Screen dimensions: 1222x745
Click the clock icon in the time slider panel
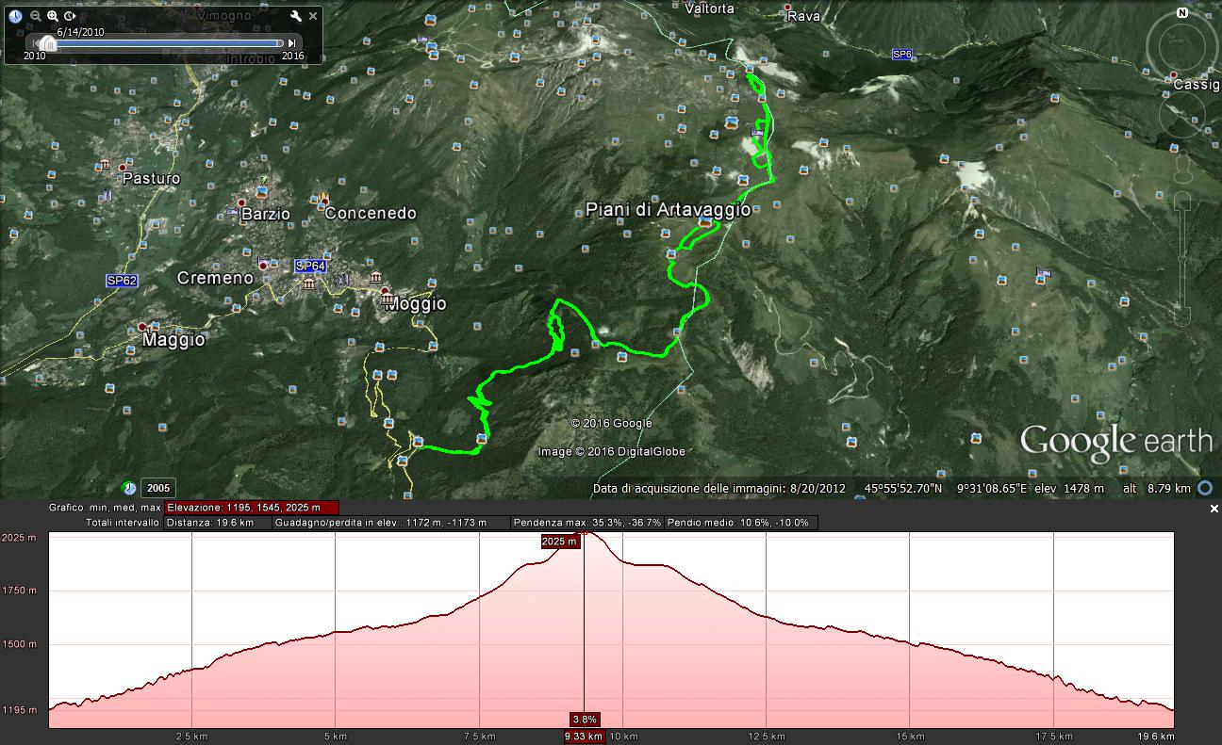pos(15,16)
